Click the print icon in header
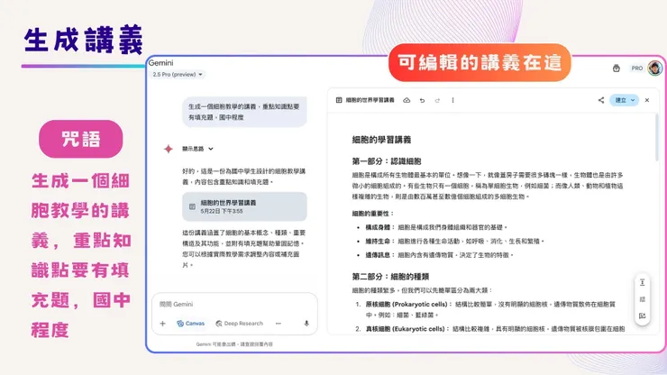This screenshot has width=667, height=375. point(616,69)
